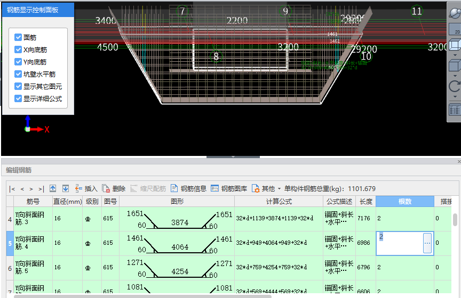Click vertical scrollbar of rebar table
This screenshot has width=461, height=298.
455,220
